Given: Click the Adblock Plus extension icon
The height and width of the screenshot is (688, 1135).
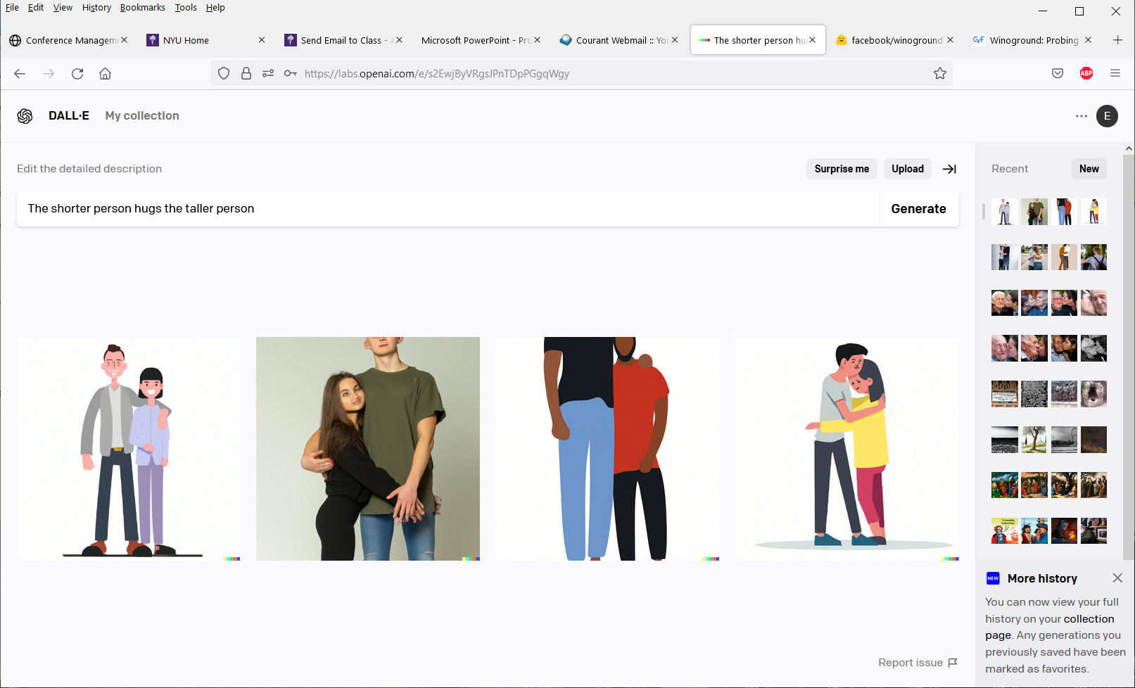Looking at the screenshot, I should (1086, 74).
